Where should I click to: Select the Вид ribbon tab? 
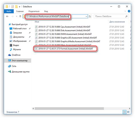coord(46,11)
